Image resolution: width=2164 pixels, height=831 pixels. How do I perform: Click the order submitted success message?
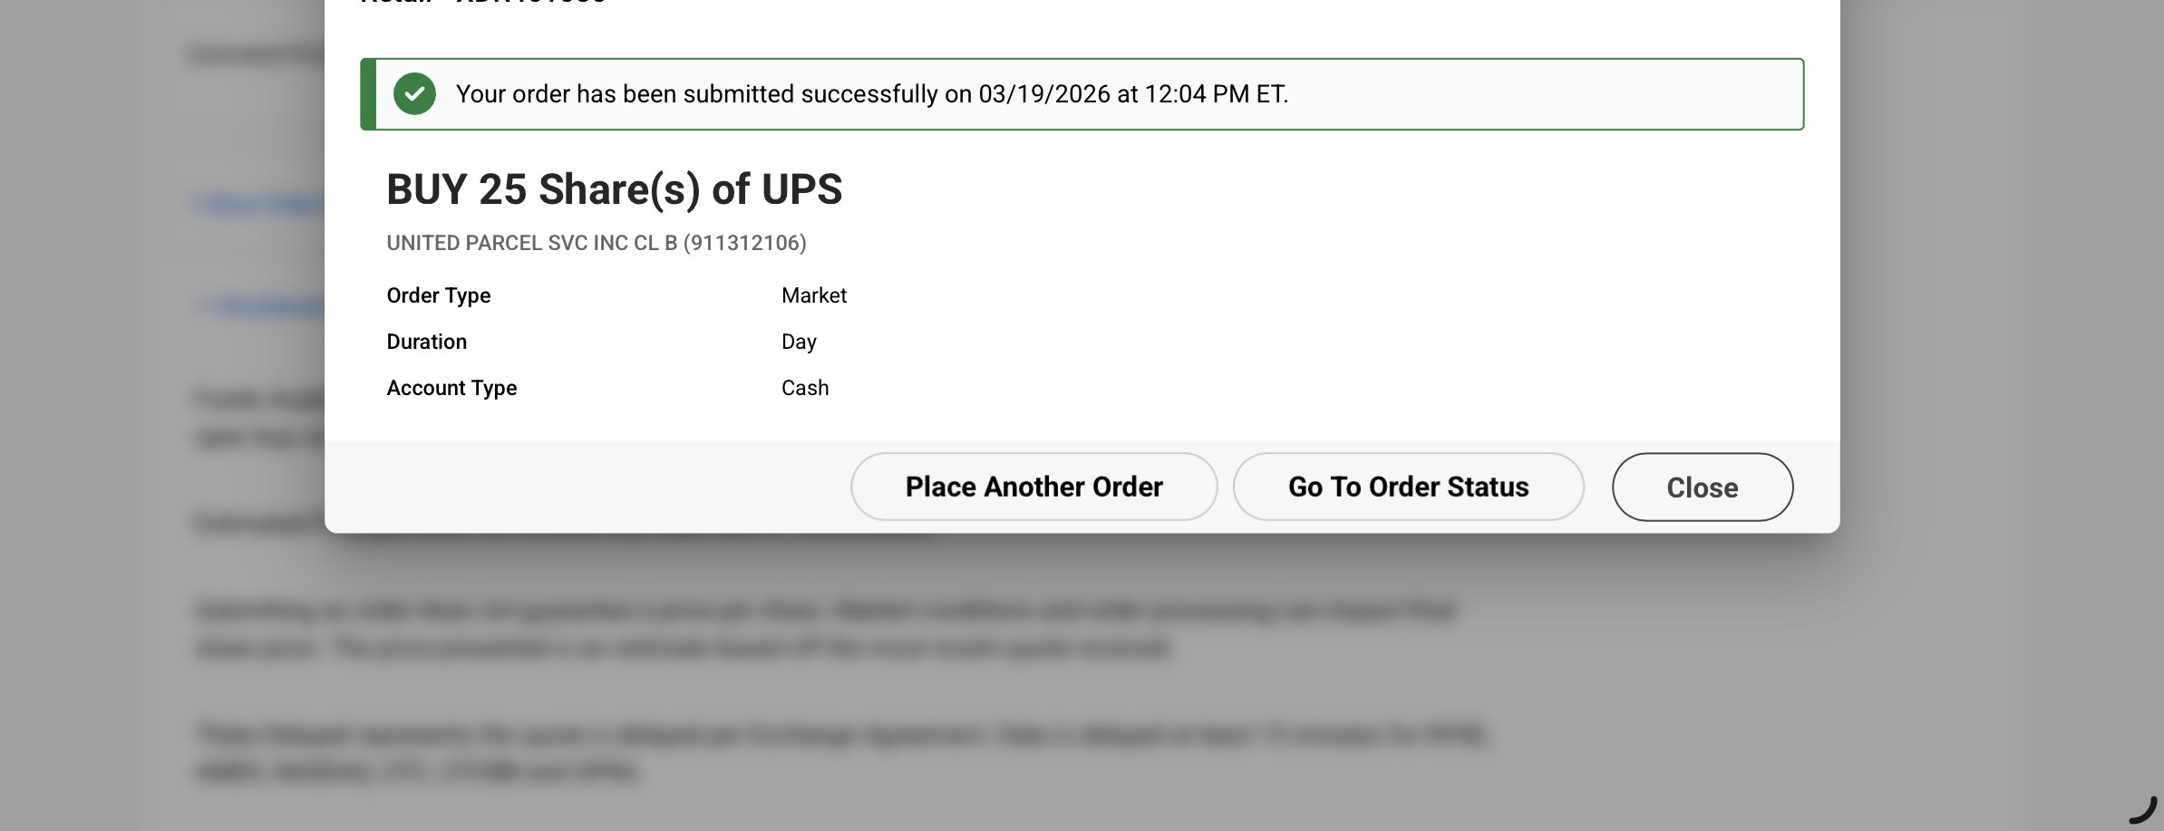pos(871,94)
